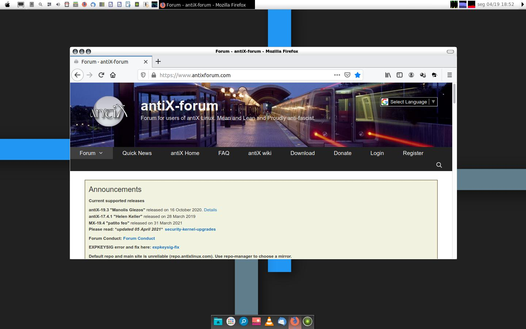The image size is (526, 329).
Task: Open the FAQ menu item
Action: click(224, 153)
